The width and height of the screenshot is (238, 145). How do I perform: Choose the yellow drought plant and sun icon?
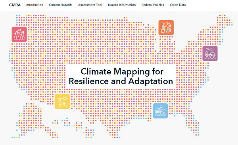pyautogui.click(x=62, y=101)
